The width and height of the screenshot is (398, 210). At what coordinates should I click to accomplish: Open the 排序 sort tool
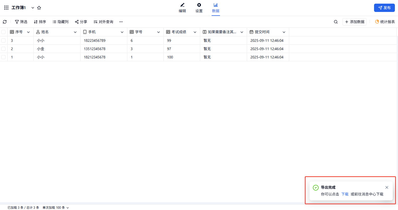click(40, 22)
